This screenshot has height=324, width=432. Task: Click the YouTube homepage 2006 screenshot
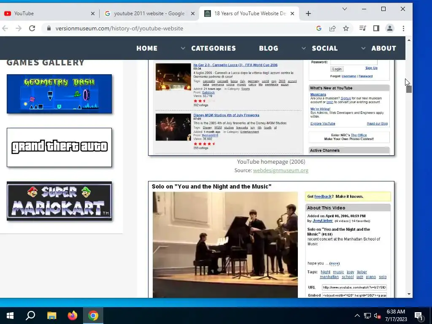[271, 108]
